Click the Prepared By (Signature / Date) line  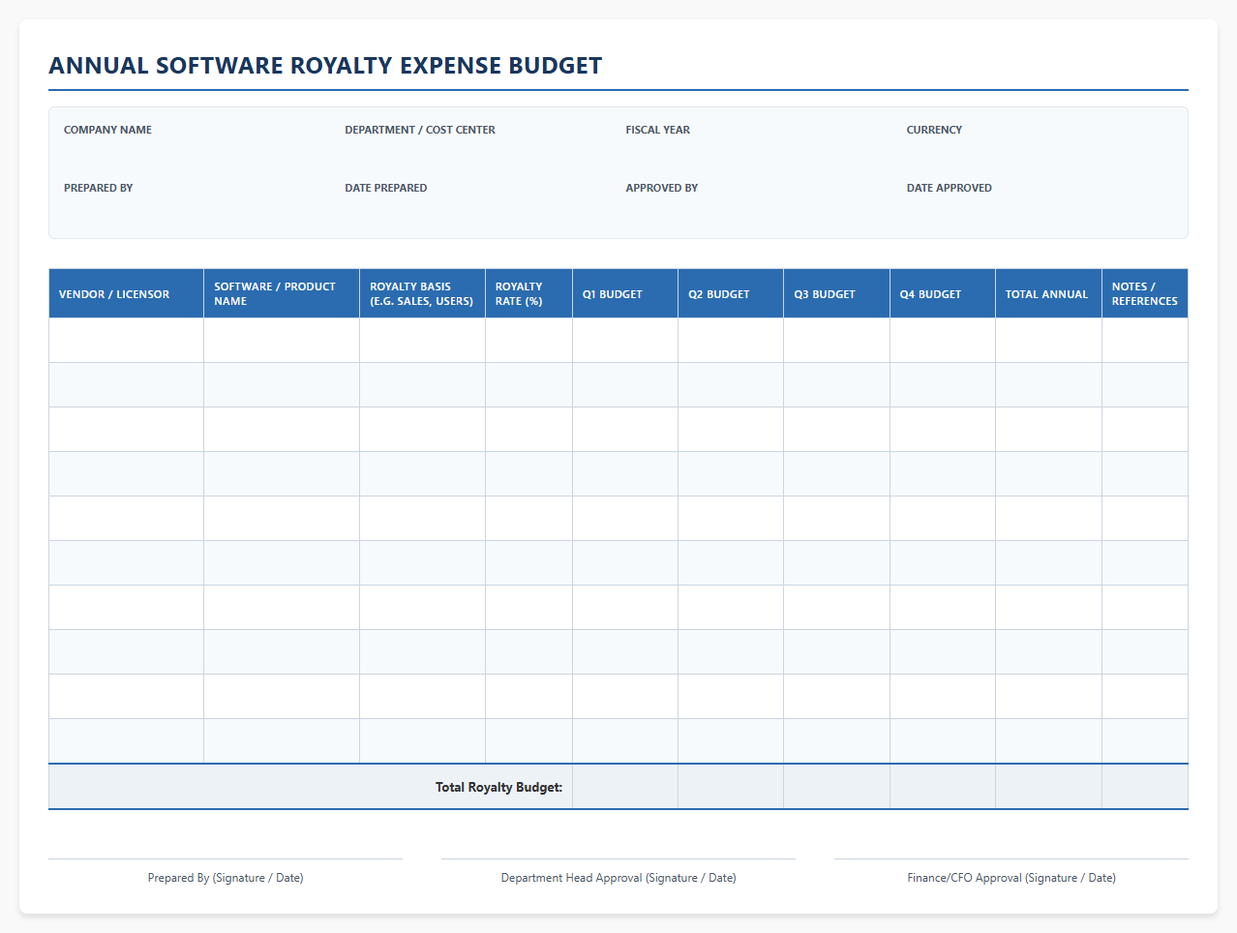pos(226,878)
